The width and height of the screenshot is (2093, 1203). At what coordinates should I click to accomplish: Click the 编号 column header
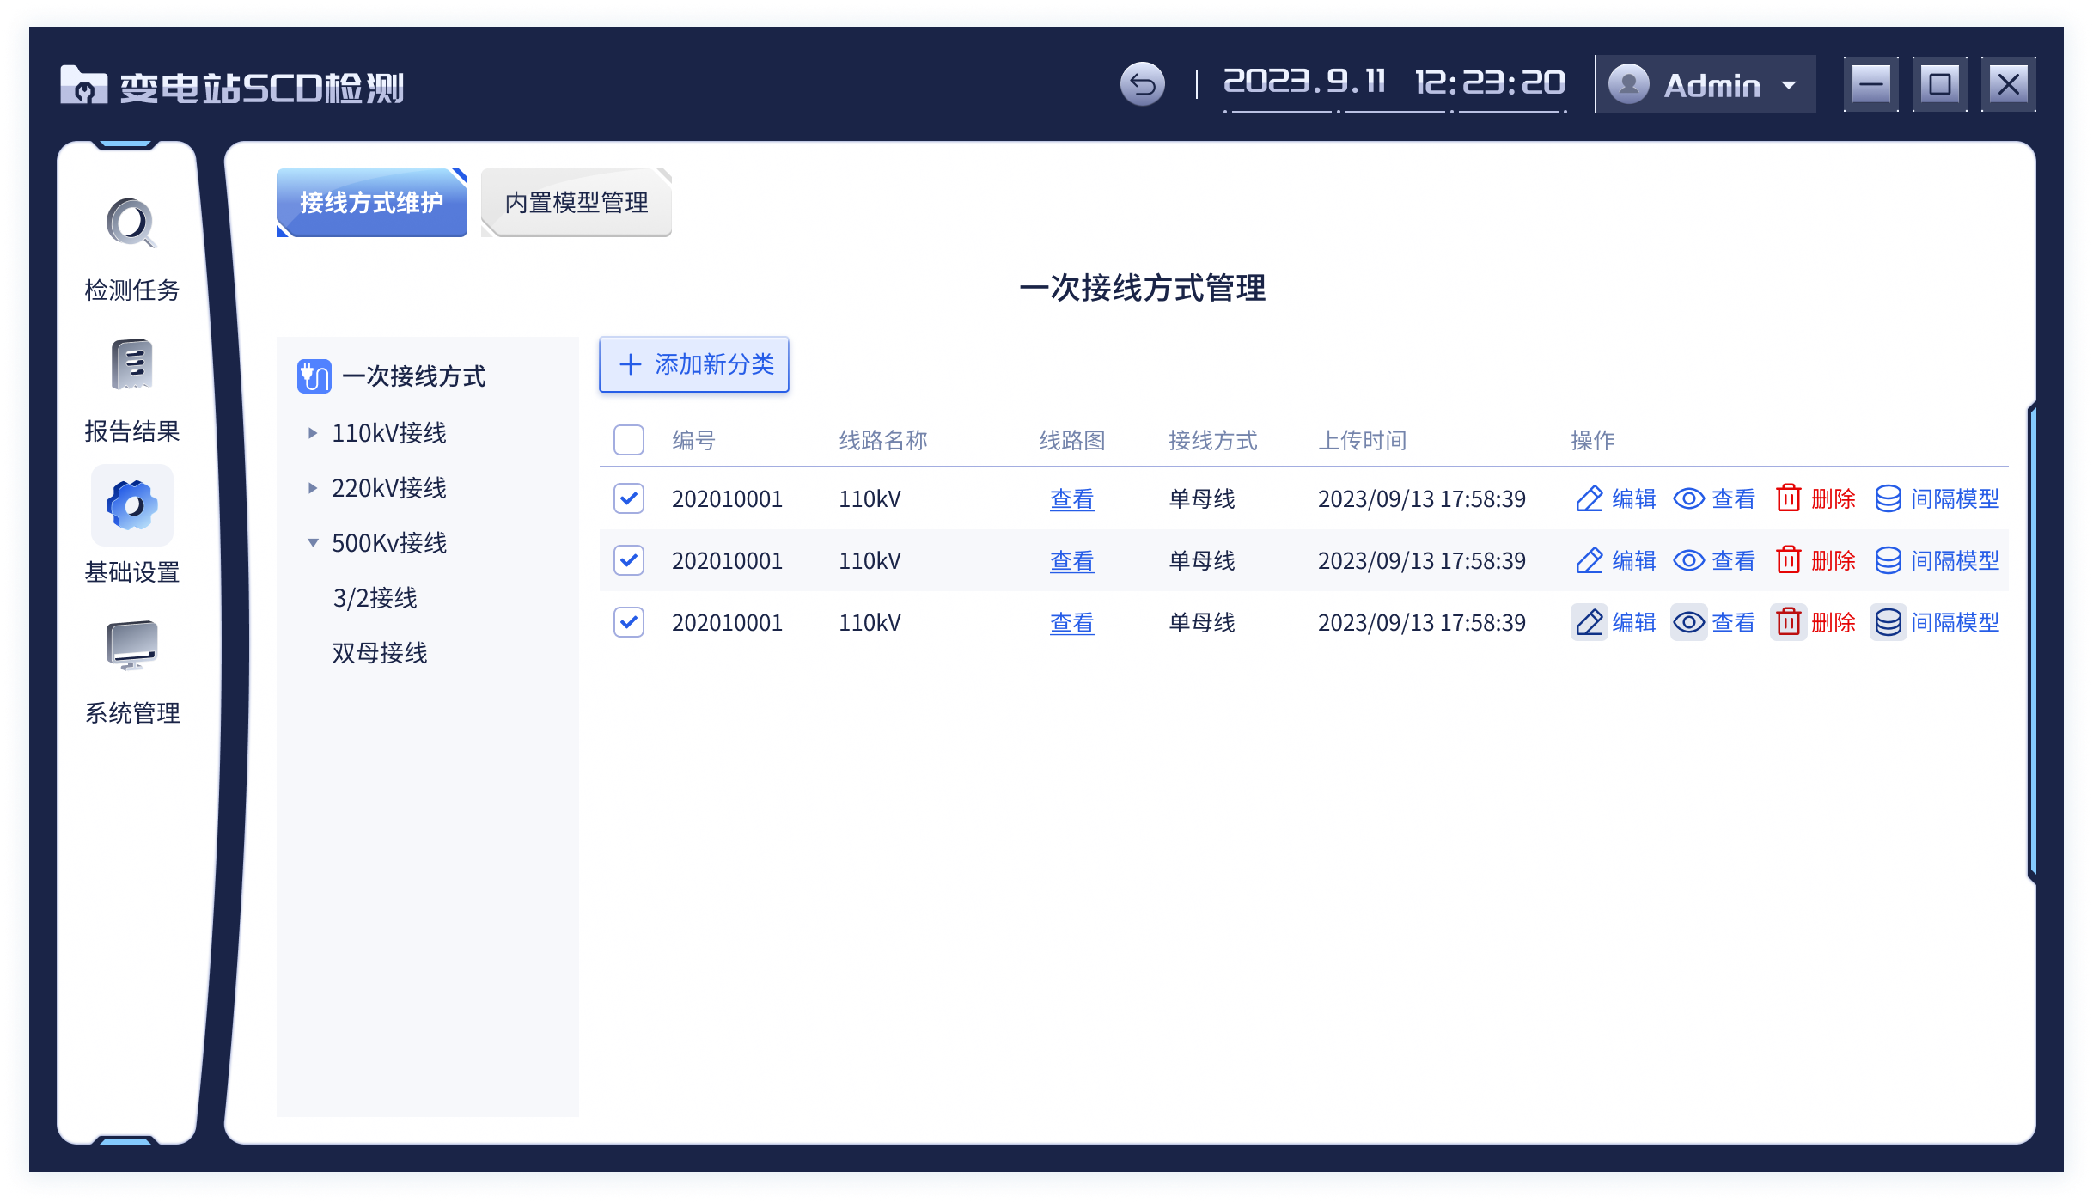pyautogui.click(x=694, y=441)
